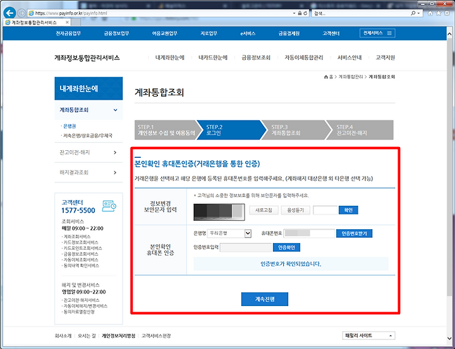Expand 해지결과조회 sidebar section

click(x=88, y=172)
